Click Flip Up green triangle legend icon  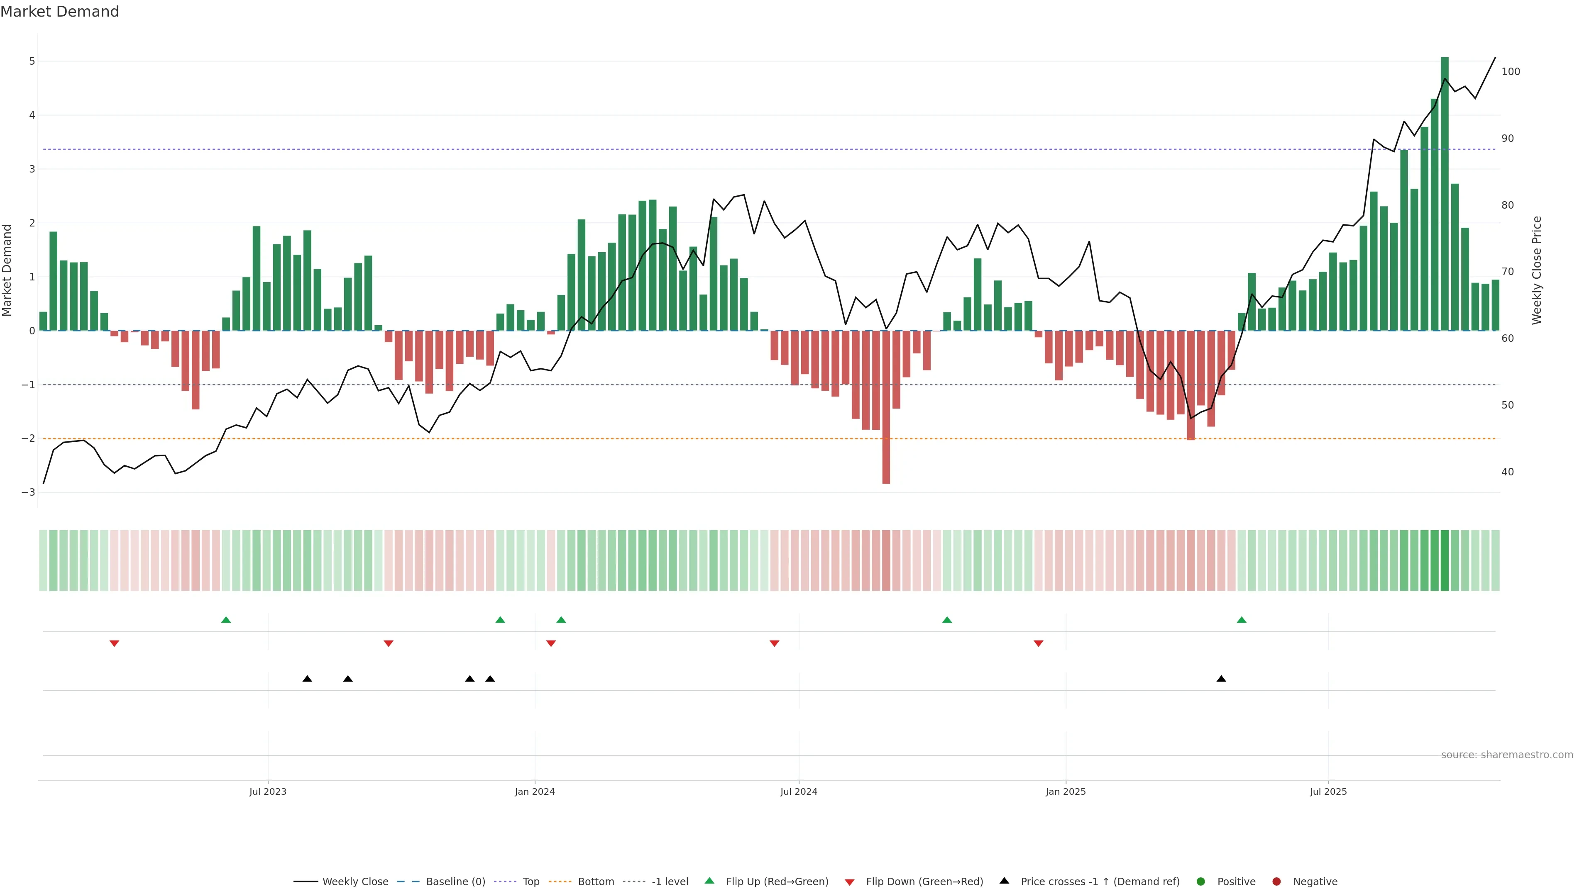point(709,881)
